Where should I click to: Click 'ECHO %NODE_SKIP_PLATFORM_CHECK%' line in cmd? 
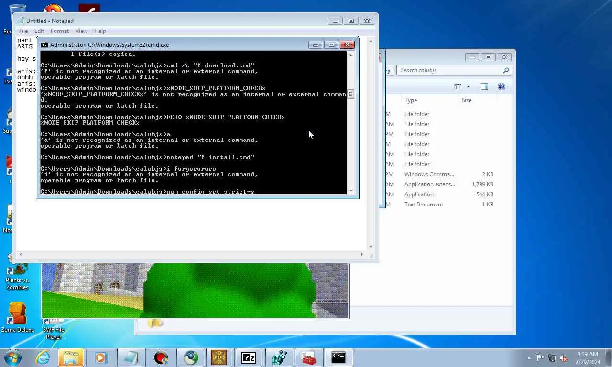click(163, 117)
